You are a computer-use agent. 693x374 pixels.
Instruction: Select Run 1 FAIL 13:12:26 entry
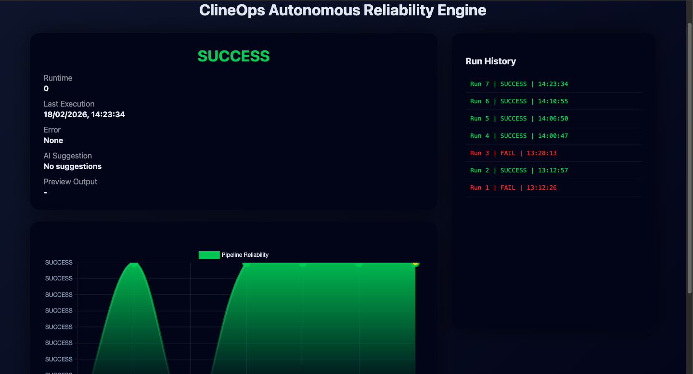point(554,188)
